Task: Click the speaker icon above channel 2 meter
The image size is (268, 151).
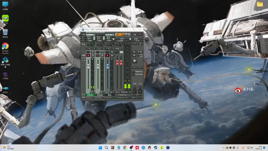Action: click(102, 59)
